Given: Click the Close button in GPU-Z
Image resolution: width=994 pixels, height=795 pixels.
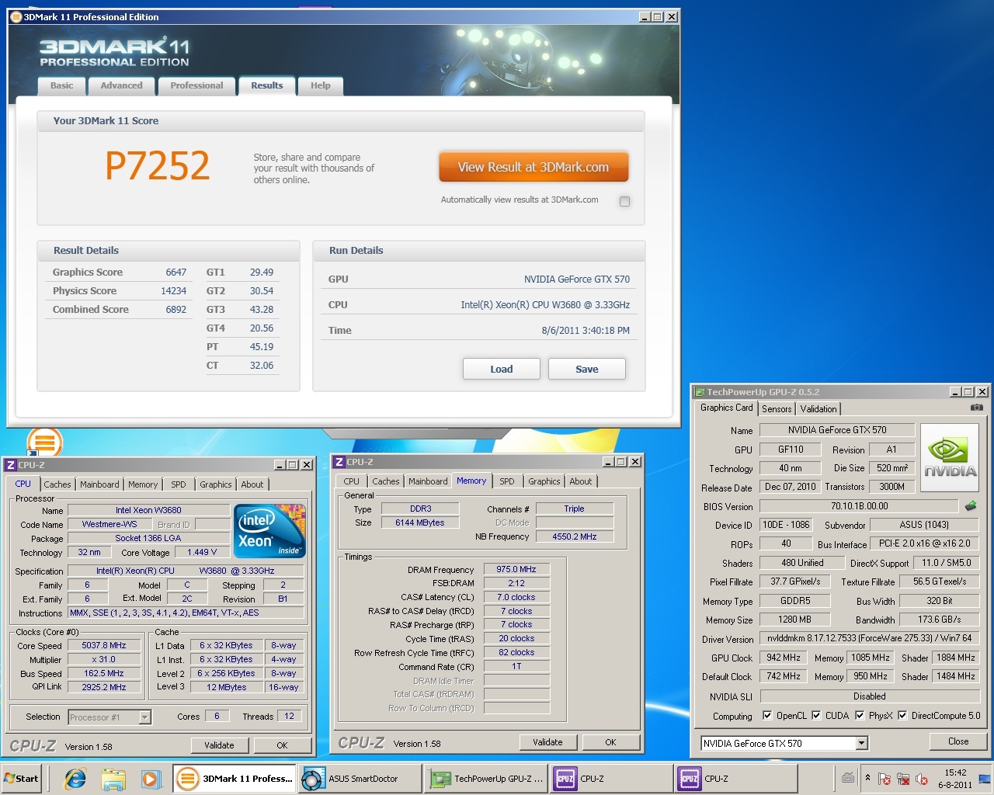Looking at the screenshot, I should tap(958, 741).
